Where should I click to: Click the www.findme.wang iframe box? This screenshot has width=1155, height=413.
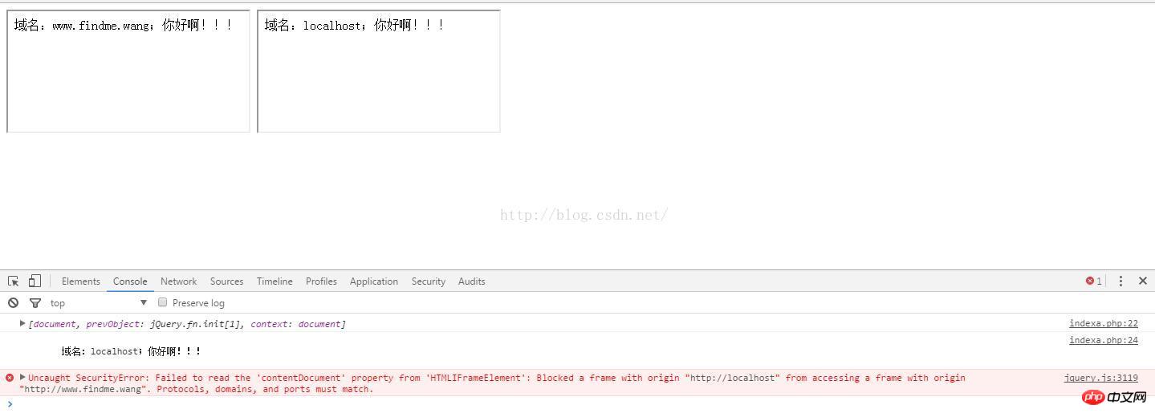pyautogui.click(x=128, y=71)
